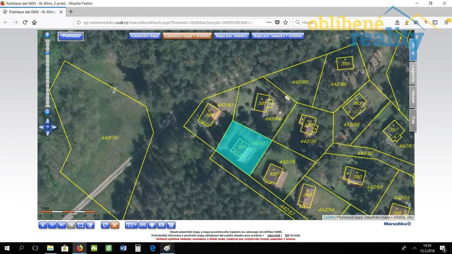Toggle the Přehledka overview map
Image resolution: width=452 pixels, height=254 pixels.
point(70,36)
